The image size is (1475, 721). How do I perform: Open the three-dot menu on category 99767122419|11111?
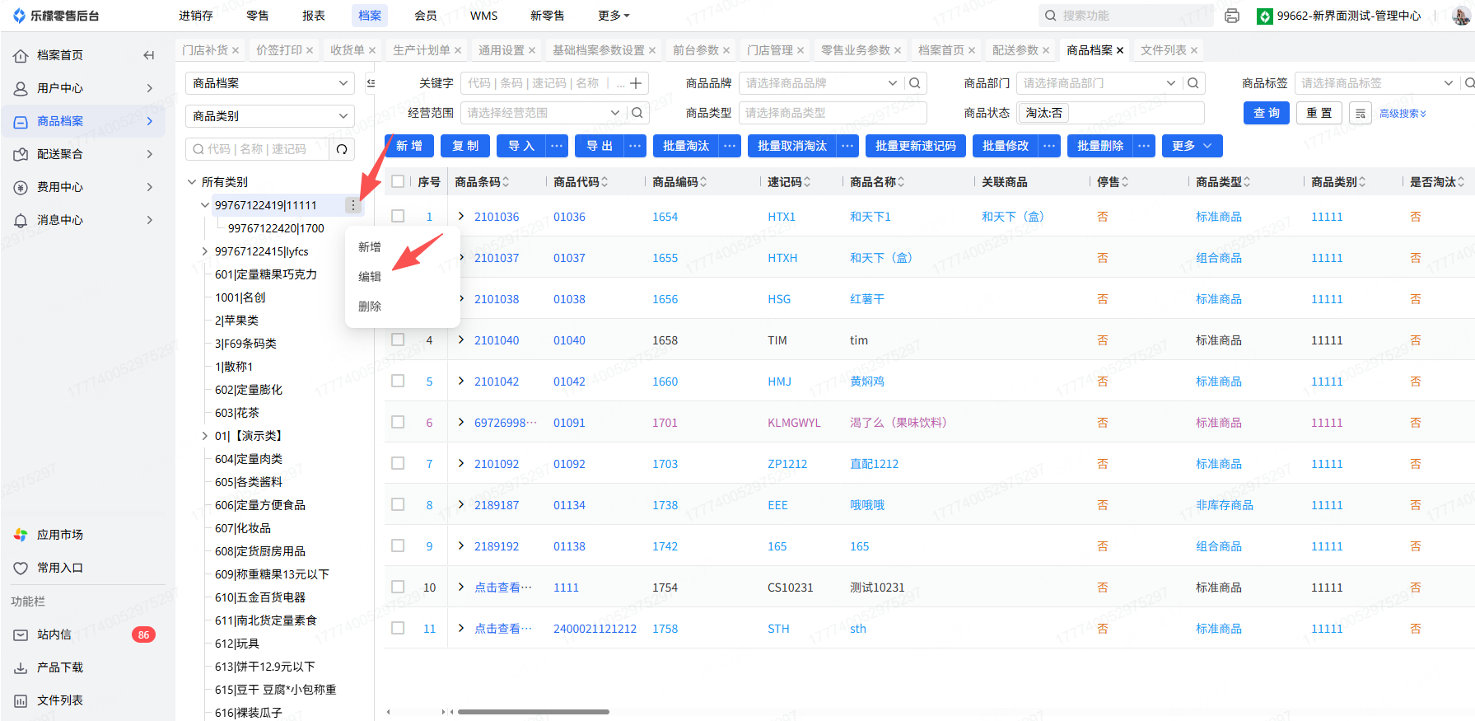[353, 205]
